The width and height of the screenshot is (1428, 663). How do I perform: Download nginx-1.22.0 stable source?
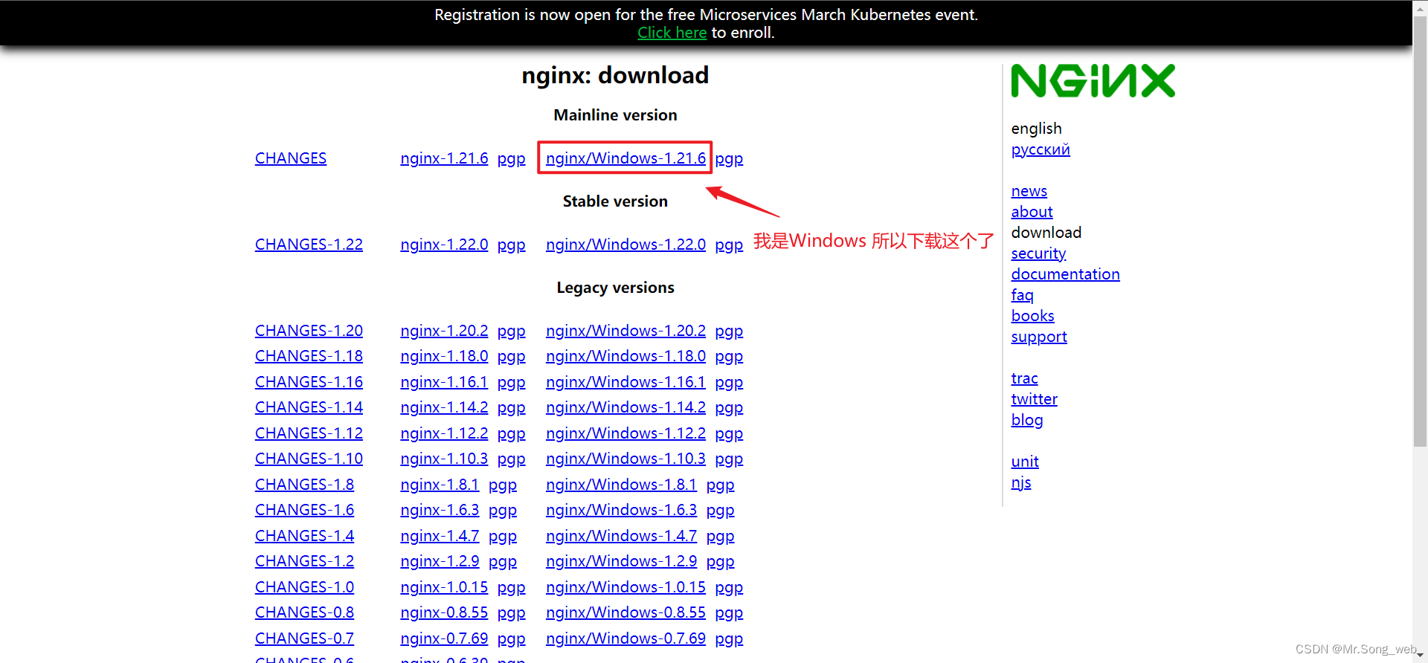[444, 245]
